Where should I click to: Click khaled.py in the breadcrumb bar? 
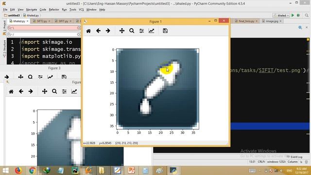pyautogui.click(x=31, y=15)
